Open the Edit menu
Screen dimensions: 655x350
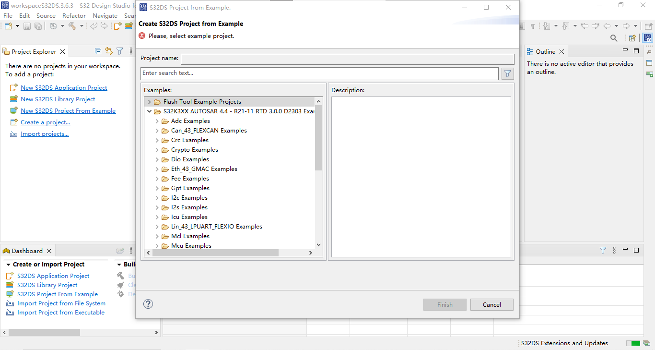[x=24, y=15]
